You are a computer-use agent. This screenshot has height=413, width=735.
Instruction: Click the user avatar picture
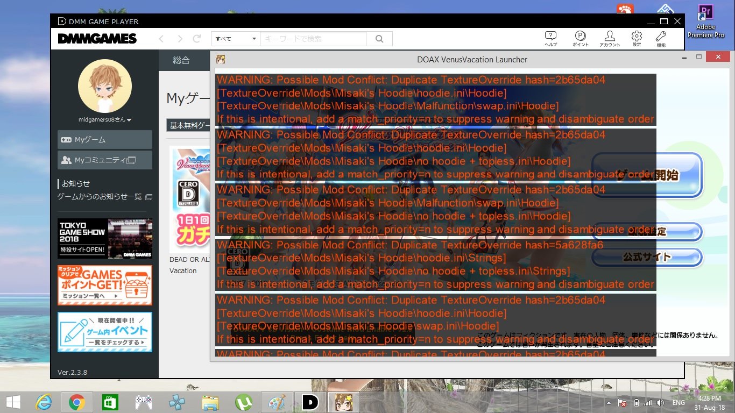[105, 86]
